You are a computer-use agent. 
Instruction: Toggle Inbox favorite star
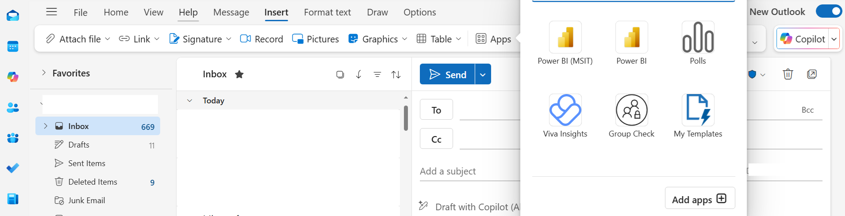tap(239, 74)
